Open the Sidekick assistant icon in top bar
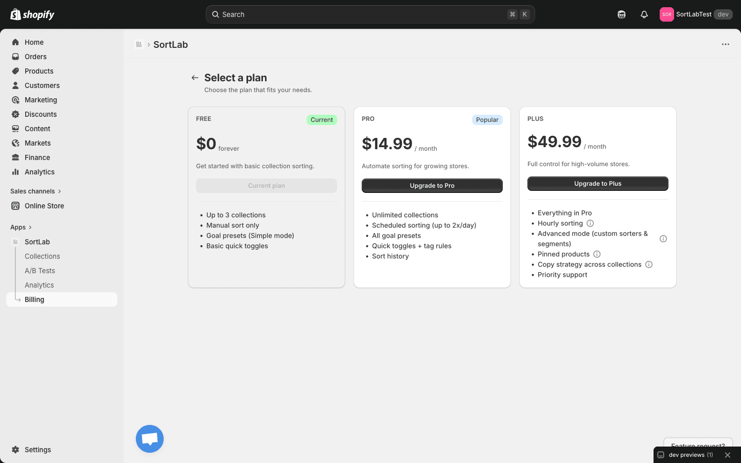741x463 pixels. [x=622, y=14]
